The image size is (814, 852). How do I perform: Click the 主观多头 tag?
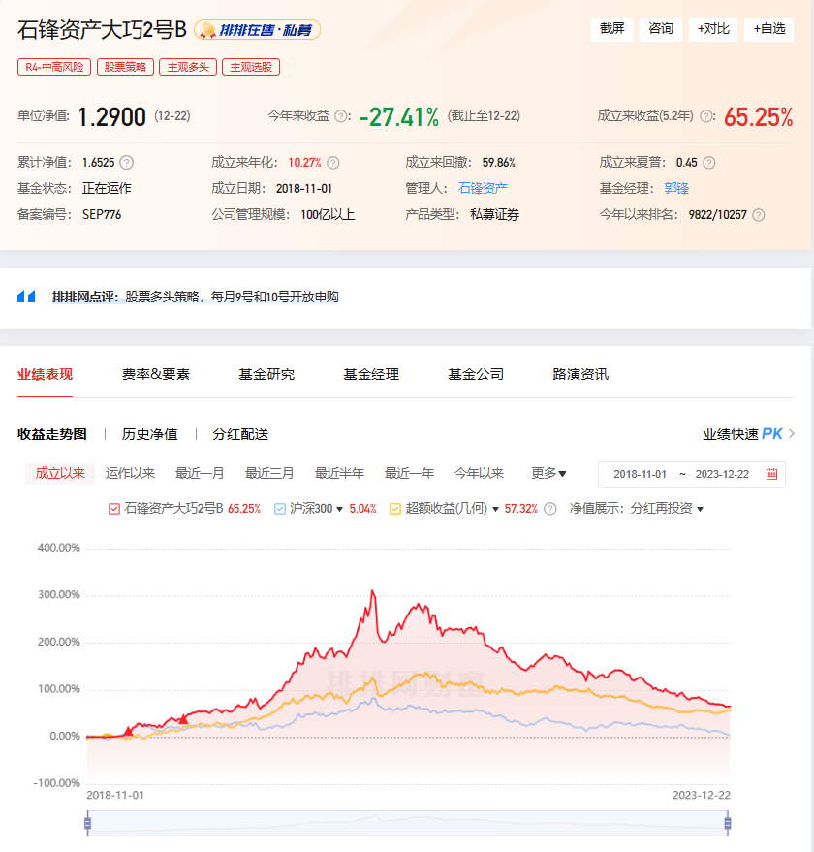(x=188, y=67)
